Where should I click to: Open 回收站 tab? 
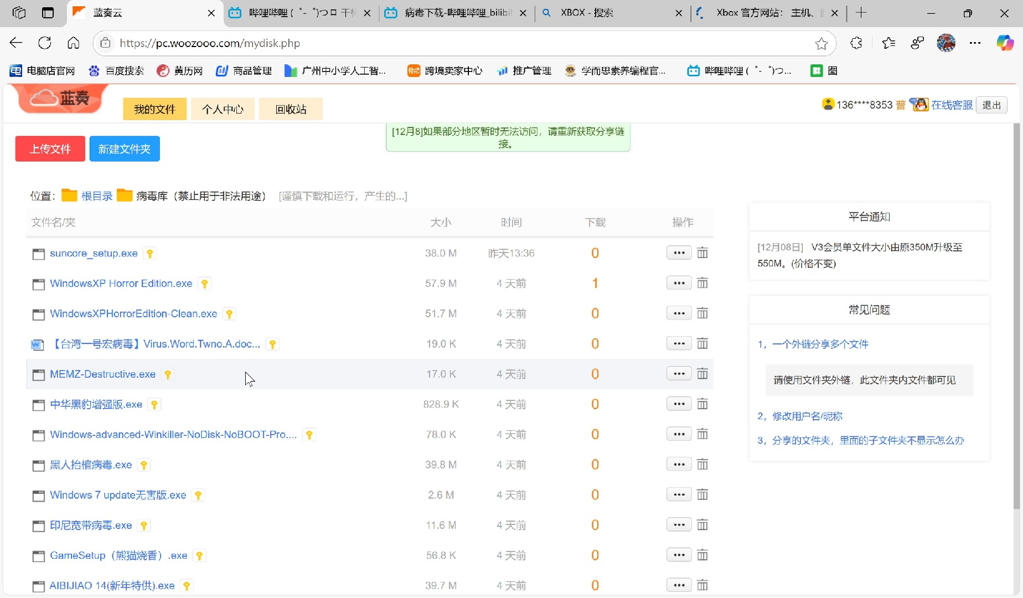coord(291,109)
